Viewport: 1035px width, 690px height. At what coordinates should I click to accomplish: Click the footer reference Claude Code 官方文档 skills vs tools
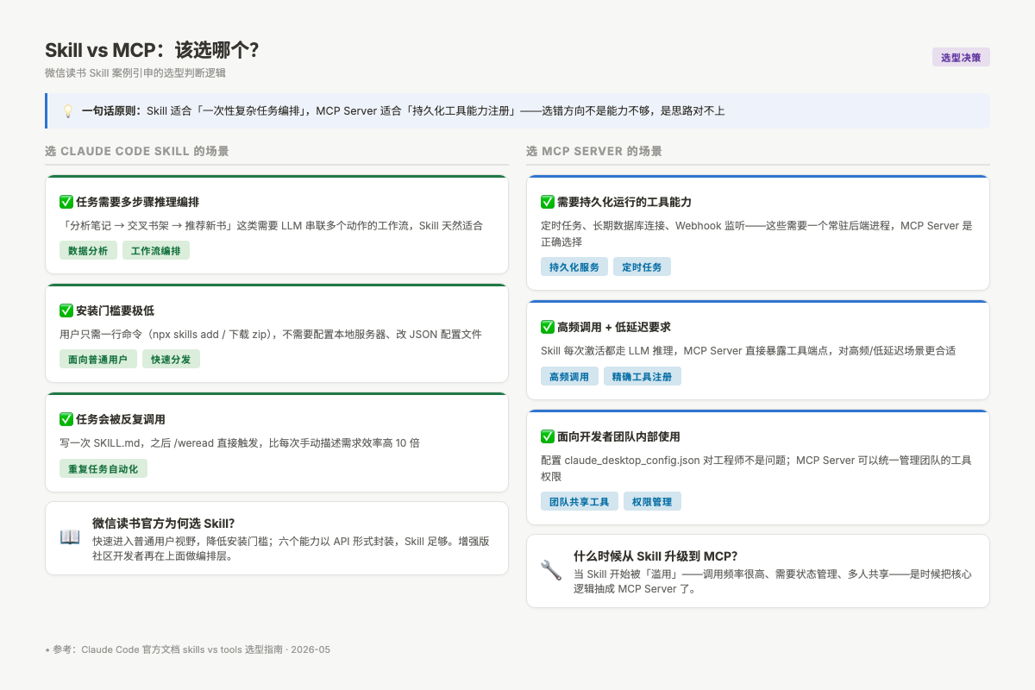pyautogui.click(x=189, y=649)
